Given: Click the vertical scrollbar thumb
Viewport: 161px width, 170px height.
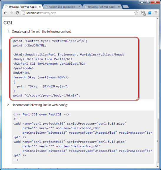Looking at the screenshot, I should click(x=158, y=141).
